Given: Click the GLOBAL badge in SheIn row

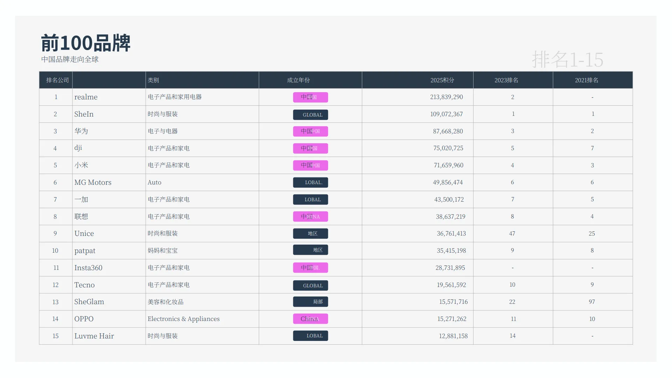Looking at the screenshot, I should (x=310, y=115).
